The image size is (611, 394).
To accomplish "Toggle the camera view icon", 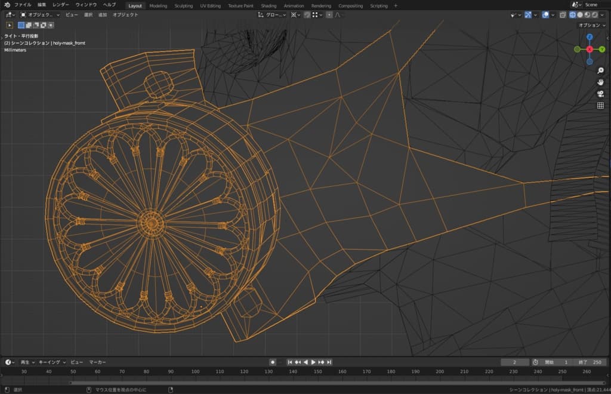I will pyautogui.click(x=600, y=94).
